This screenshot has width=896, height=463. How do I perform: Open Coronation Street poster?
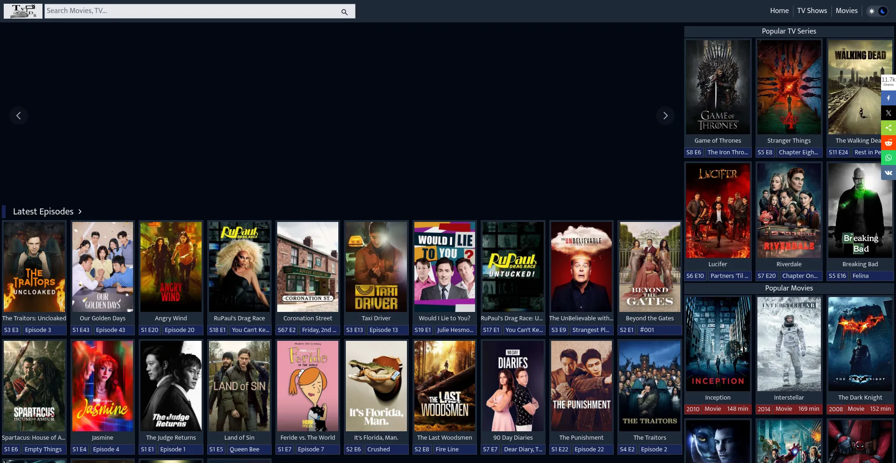(x=308, y=267)
